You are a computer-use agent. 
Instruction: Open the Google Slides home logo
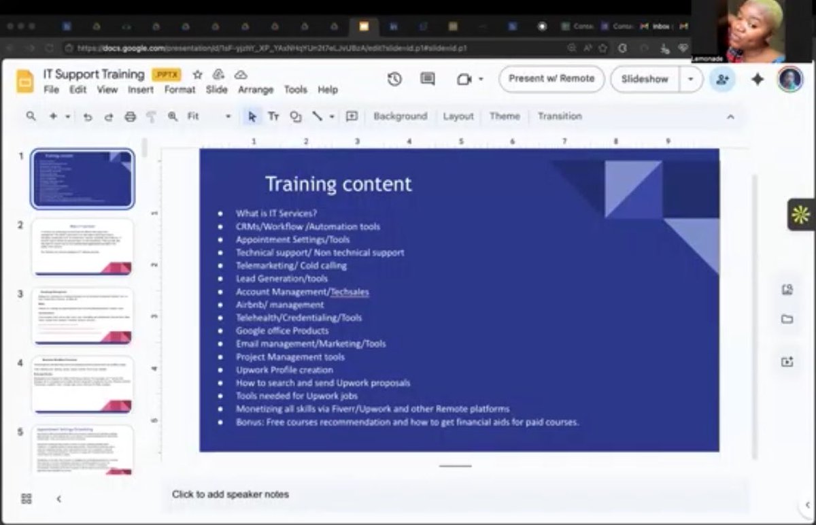(25, 81)
